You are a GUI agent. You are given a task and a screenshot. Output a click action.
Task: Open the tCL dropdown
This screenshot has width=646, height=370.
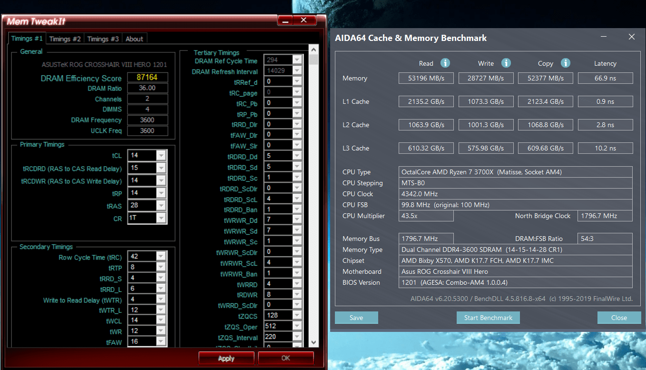pyautogui.click(x=162, y=155)
